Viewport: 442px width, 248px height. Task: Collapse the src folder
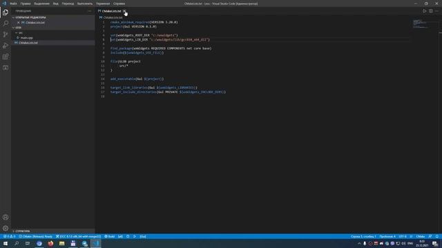[20, 32]
